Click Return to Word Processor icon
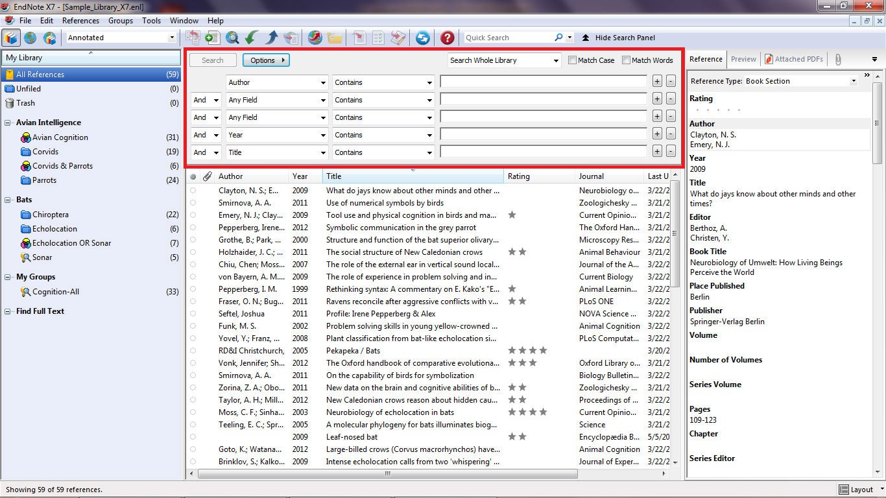This screenshot has height=498, width=886. [398, 38]
